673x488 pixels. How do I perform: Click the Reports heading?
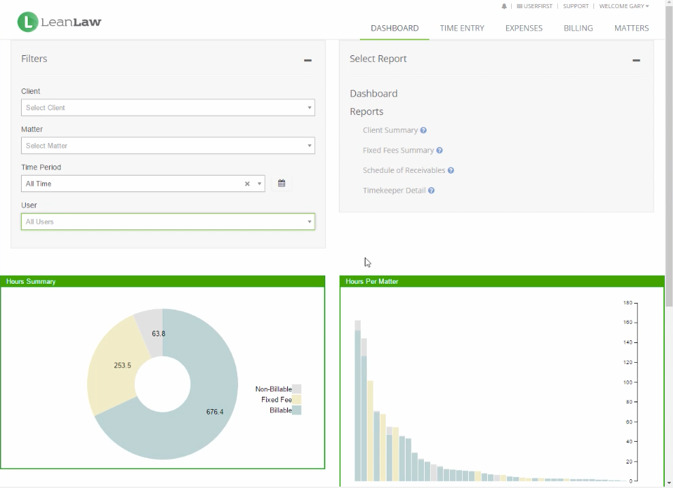click(x=367, y=112)
